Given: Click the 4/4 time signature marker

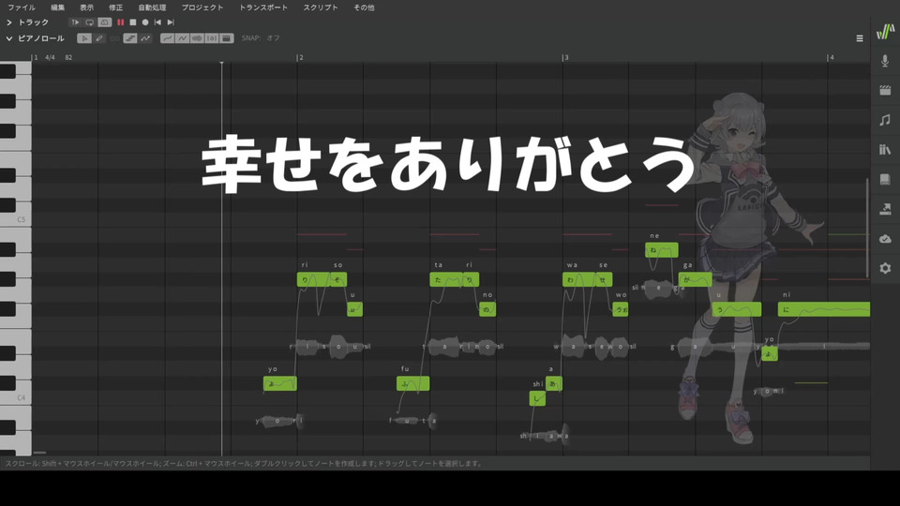Looking at the screenshot, I should coord(50,57).
